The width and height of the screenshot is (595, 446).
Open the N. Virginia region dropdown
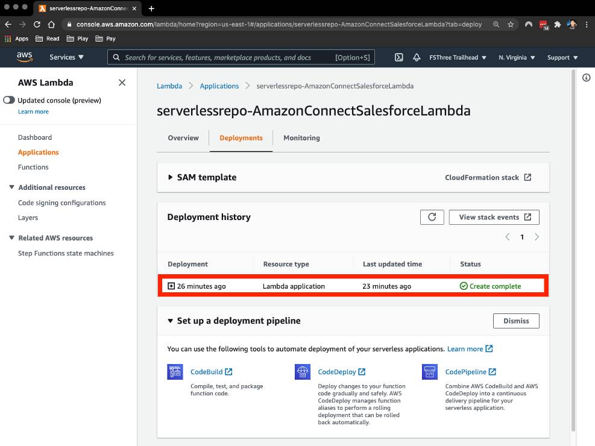pos(517,58)
